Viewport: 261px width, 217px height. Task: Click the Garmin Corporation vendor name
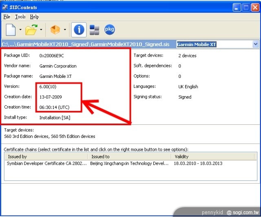coord(58,66)
